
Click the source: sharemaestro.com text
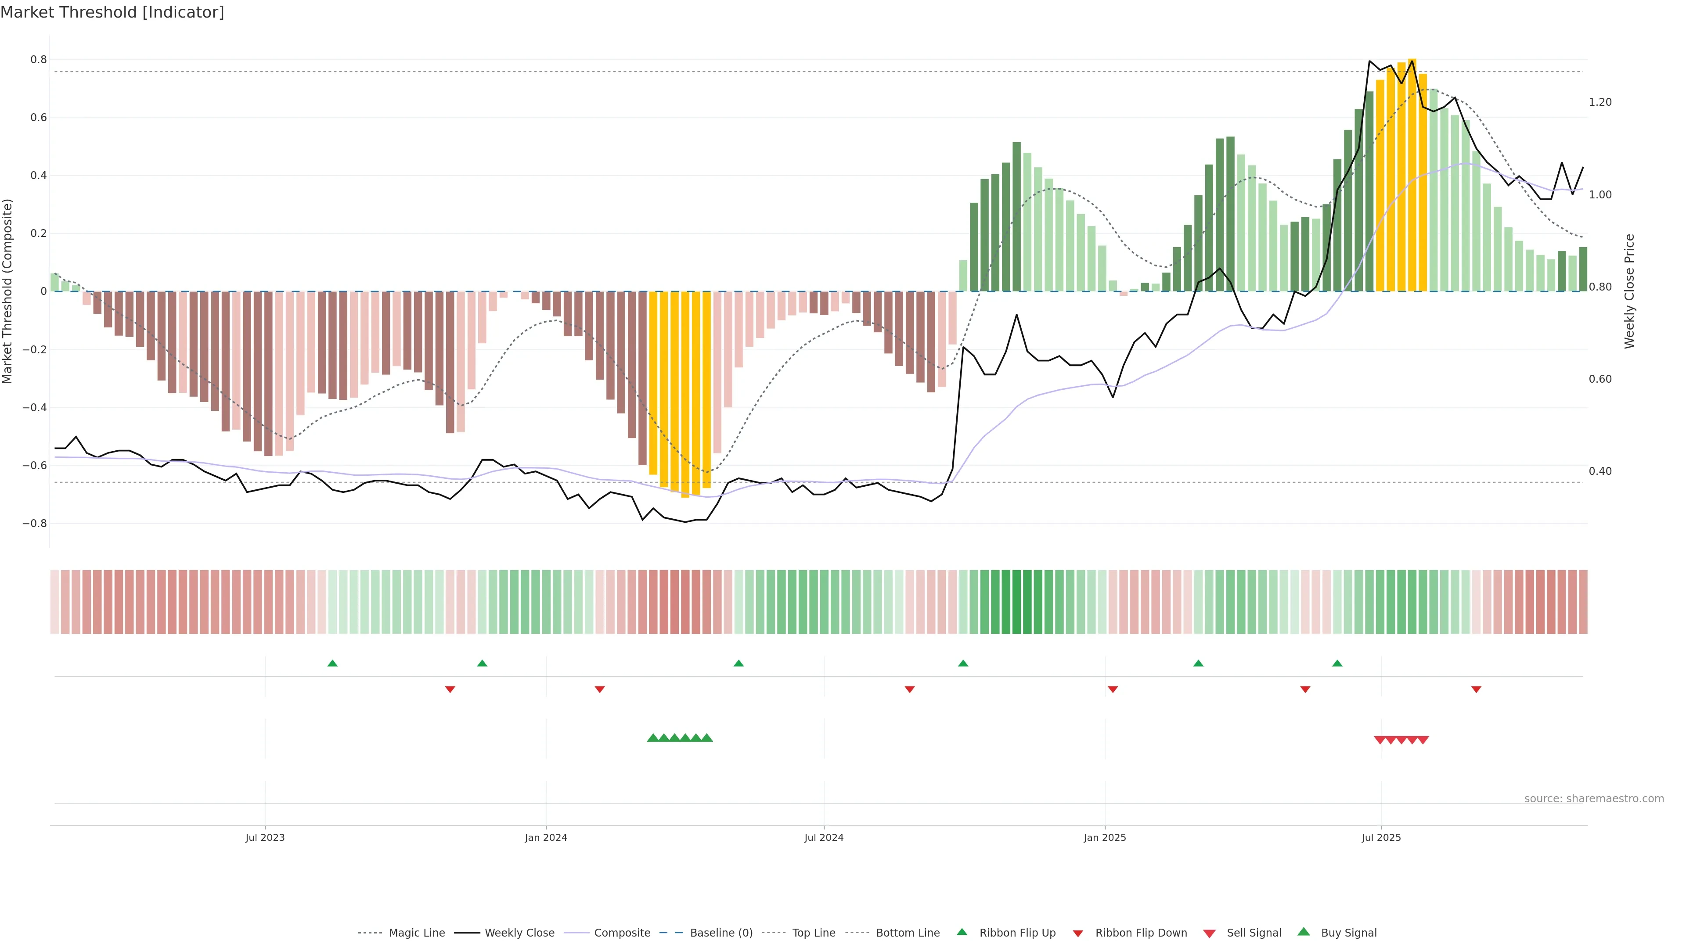[1594, 798]
